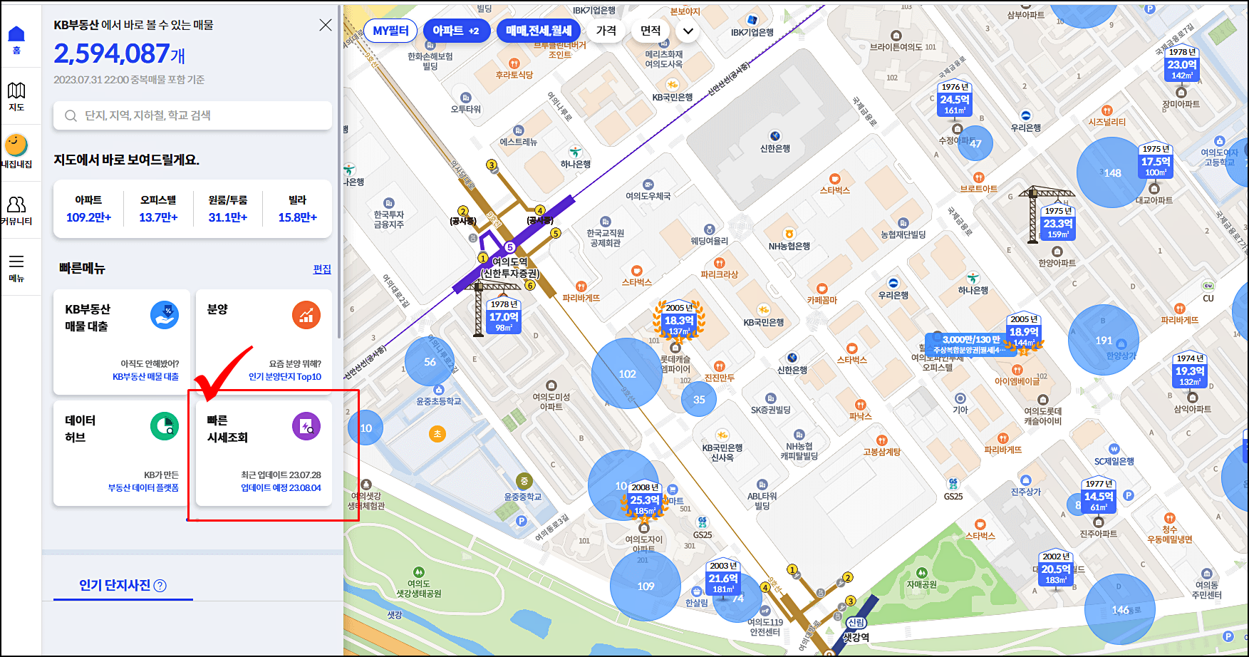Viewport: 1249px width, 657px height.
Task: Click 업데이트 예정 23.08.04 link
Action: pos(281,488)
